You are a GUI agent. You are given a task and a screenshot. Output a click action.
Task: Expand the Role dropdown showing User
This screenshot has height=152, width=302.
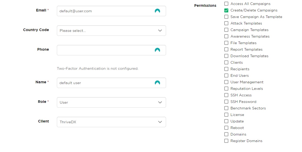[x=111, y=102]
